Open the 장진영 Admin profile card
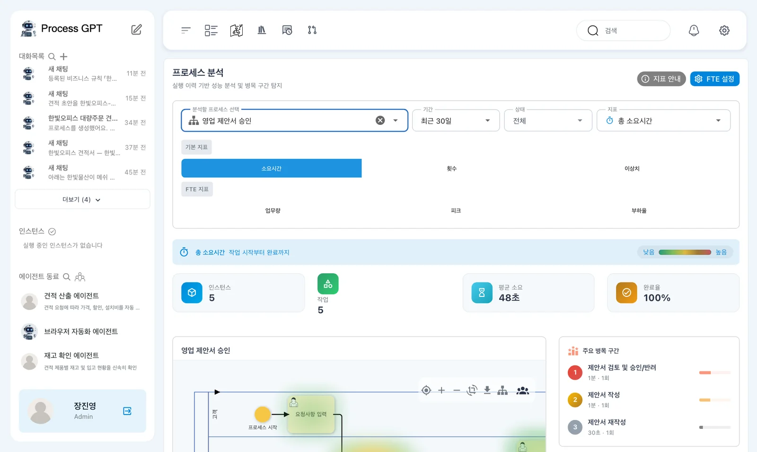757x452 pixels. tap(82, 411)
